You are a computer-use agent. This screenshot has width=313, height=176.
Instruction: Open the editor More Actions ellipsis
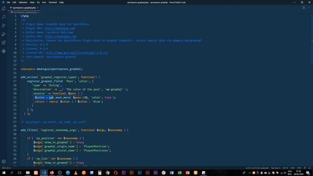tap(309, 8)
